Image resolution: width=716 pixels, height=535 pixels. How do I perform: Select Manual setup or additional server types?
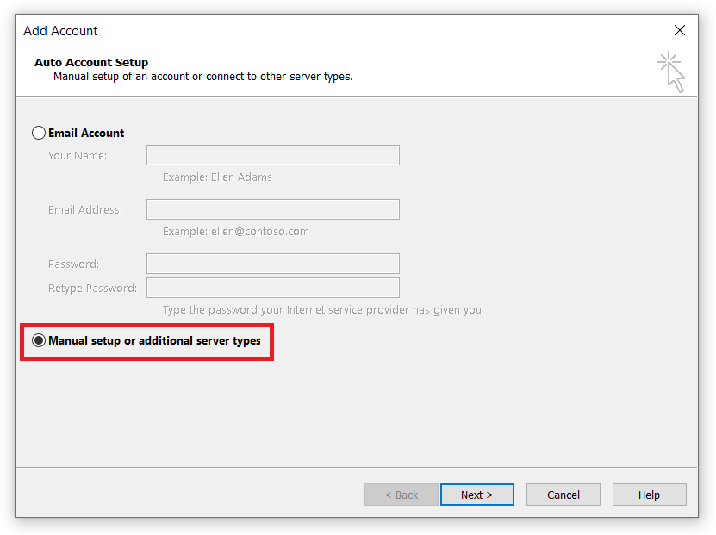pos(39,340)
